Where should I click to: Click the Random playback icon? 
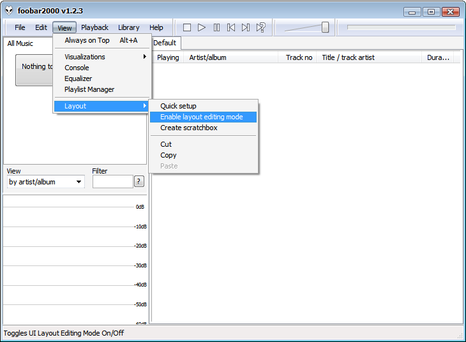[260, 27]
